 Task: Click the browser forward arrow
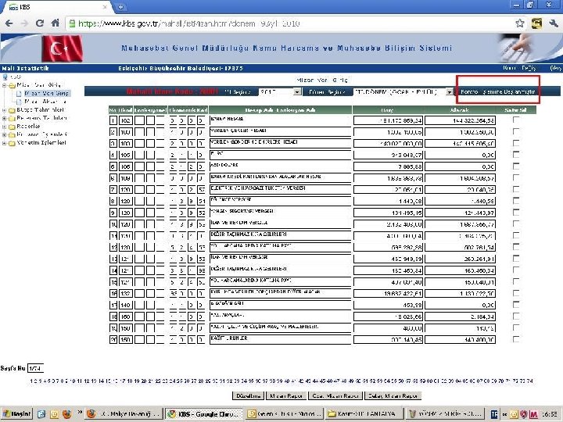tap(24, 23)
